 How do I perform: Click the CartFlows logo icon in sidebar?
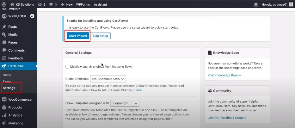[x=4, y=66]
